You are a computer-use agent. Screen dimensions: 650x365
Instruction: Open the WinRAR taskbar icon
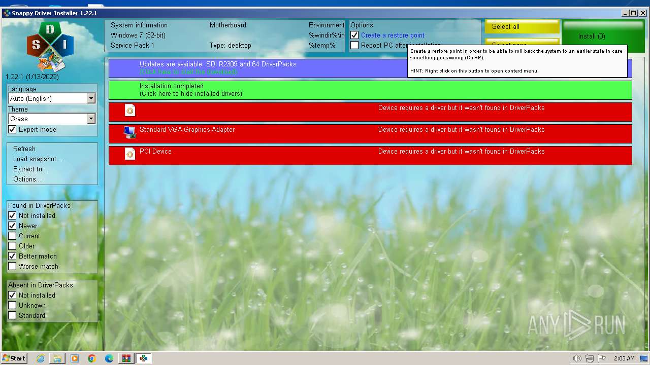[x=126, y=358]
